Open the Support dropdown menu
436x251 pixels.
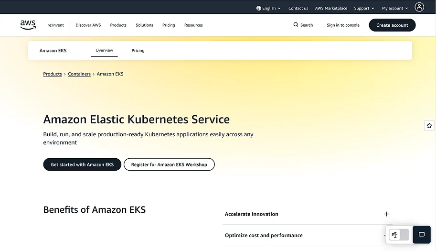(x=364, y=8)
